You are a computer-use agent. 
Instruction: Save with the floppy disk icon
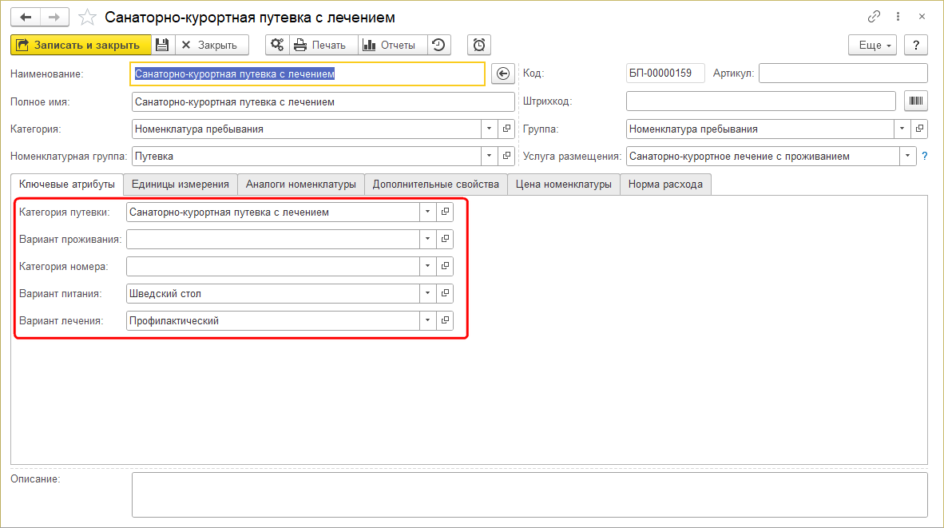tap(163, 46)
